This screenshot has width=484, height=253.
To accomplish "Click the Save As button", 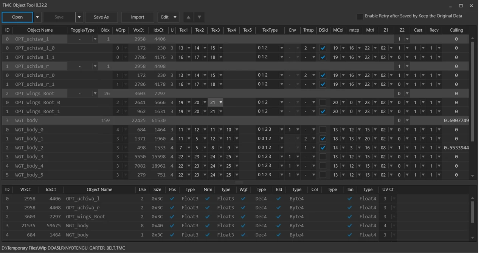I will coord(101,17).
